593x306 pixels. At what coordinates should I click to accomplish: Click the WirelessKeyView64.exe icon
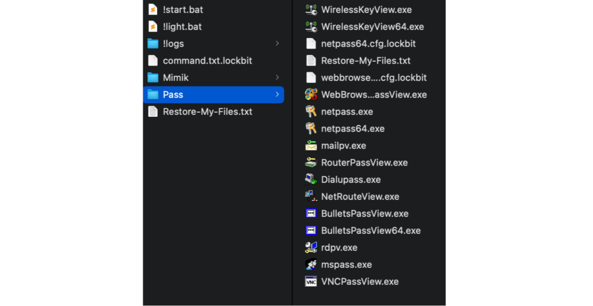tap(311, 27)
